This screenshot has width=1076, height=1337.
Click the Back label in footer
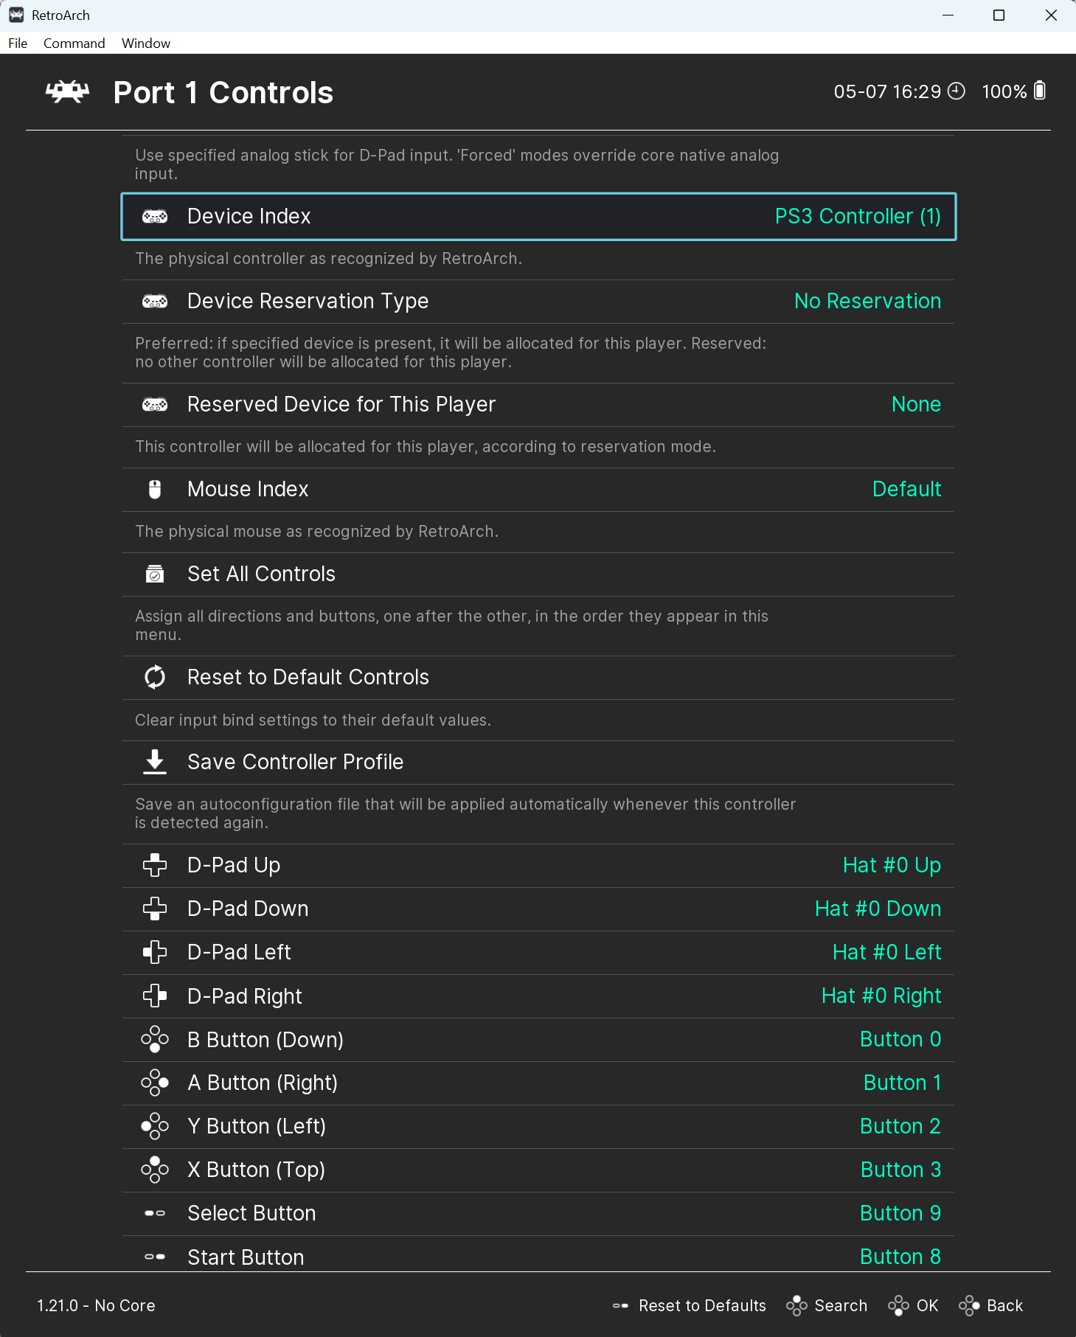[x=1004, y=1305]
